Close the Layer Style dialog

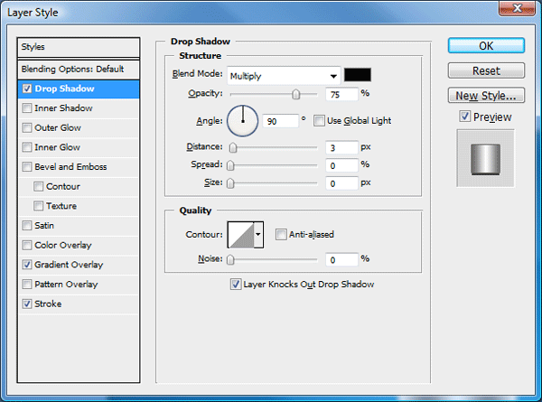point(517,8)
